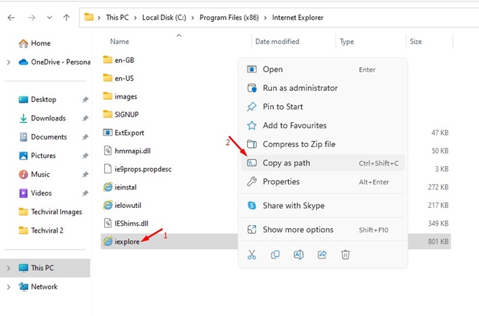Expand the This PC tree node

[x=8, y=268]
